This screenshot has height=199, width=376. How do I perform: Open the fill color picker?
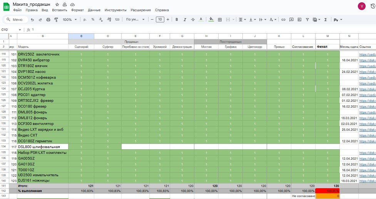tap(211, 19)
